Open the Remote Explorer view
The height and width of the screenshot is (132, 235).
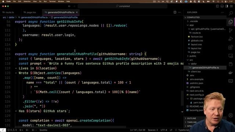[231, 56]
